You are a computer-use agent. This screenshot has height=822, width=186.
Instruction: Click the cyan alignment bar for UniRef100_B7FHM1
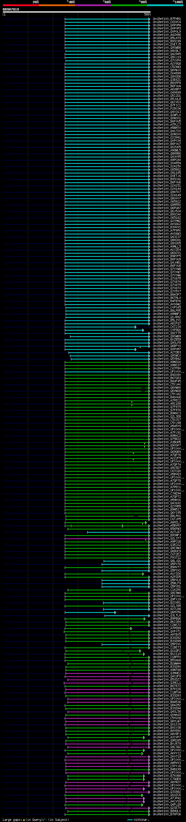[x=108, y=19]
